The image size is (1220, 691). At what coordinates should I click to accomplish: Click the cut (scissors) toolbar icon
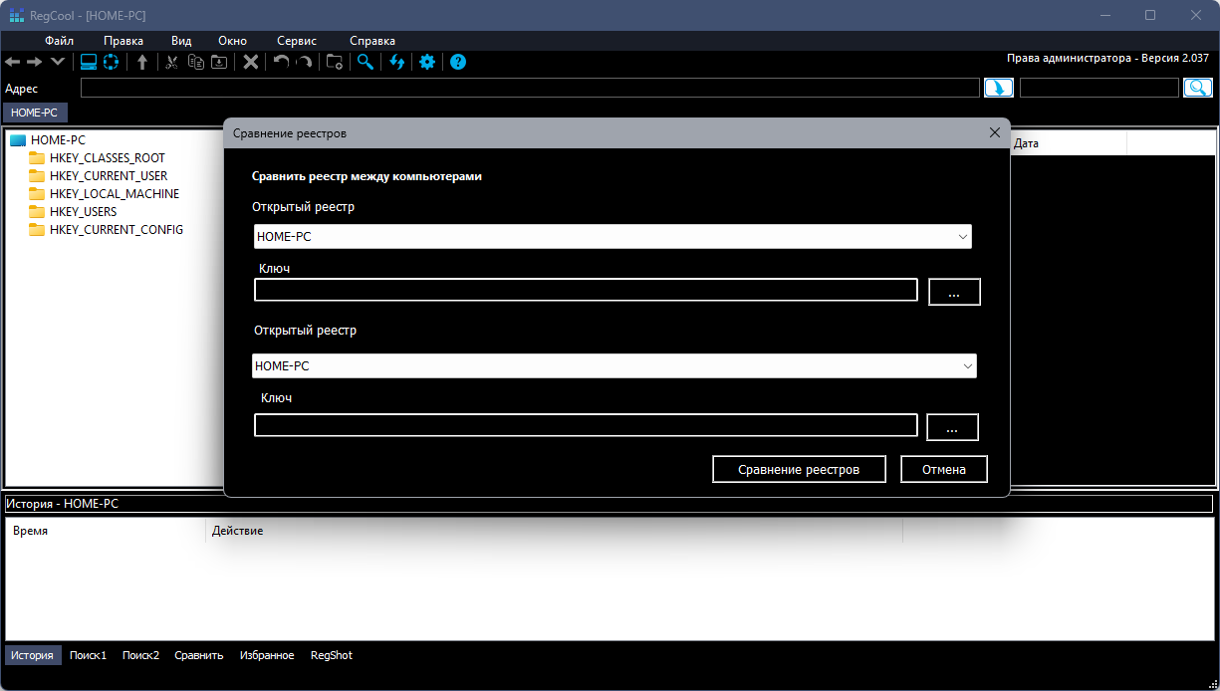[x=171, y=62]
